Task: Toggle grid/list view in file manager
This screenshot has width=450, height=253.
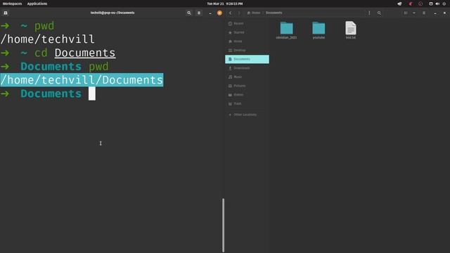Action: [x=406, y=13]
